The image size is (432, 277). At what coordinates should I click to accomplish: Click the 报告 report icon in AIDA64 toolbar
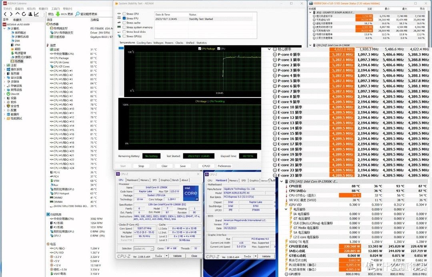(x=46, y=14)
